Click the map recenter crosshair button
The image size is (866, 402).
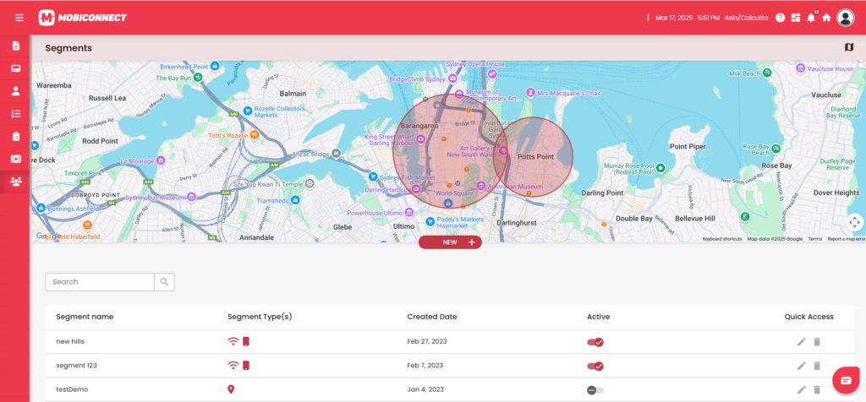[854, 222]
